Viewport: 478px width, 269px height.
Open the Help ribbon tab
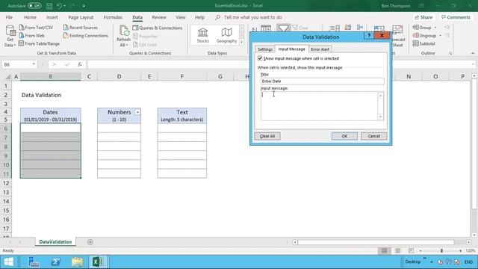[x=199, y=17]
